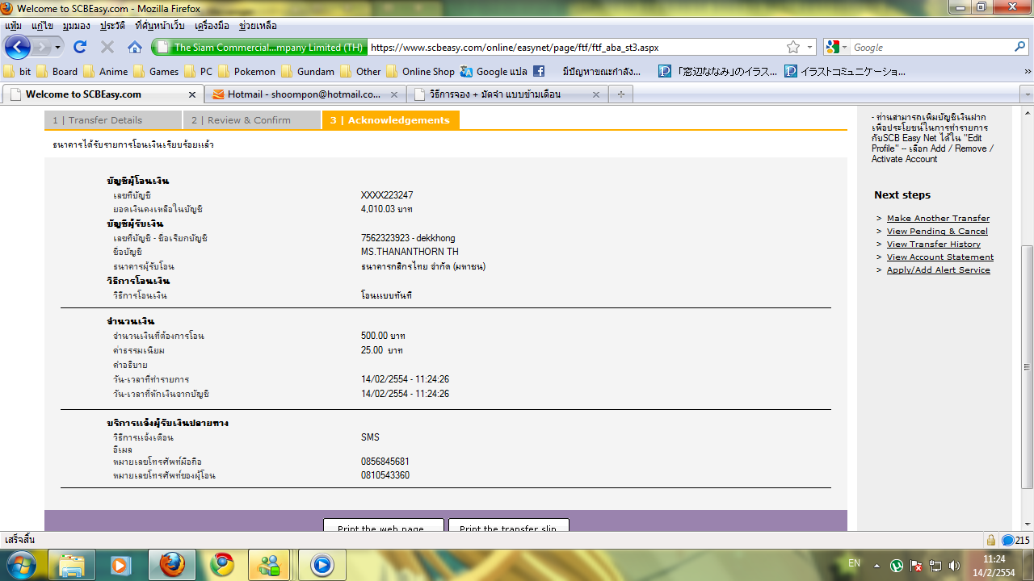Open the ประวัติ (History) menu
The width and height of the screenshot is (1034, 581).
pyautogui.click(x=113, y=26)
